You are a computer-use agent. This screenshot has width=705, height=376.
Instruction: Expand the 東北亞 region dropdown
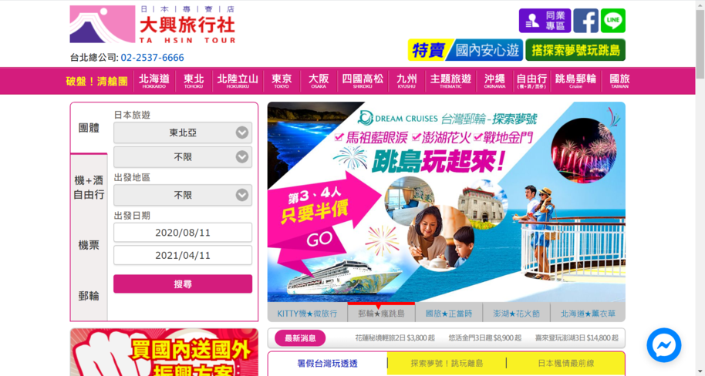183,133
